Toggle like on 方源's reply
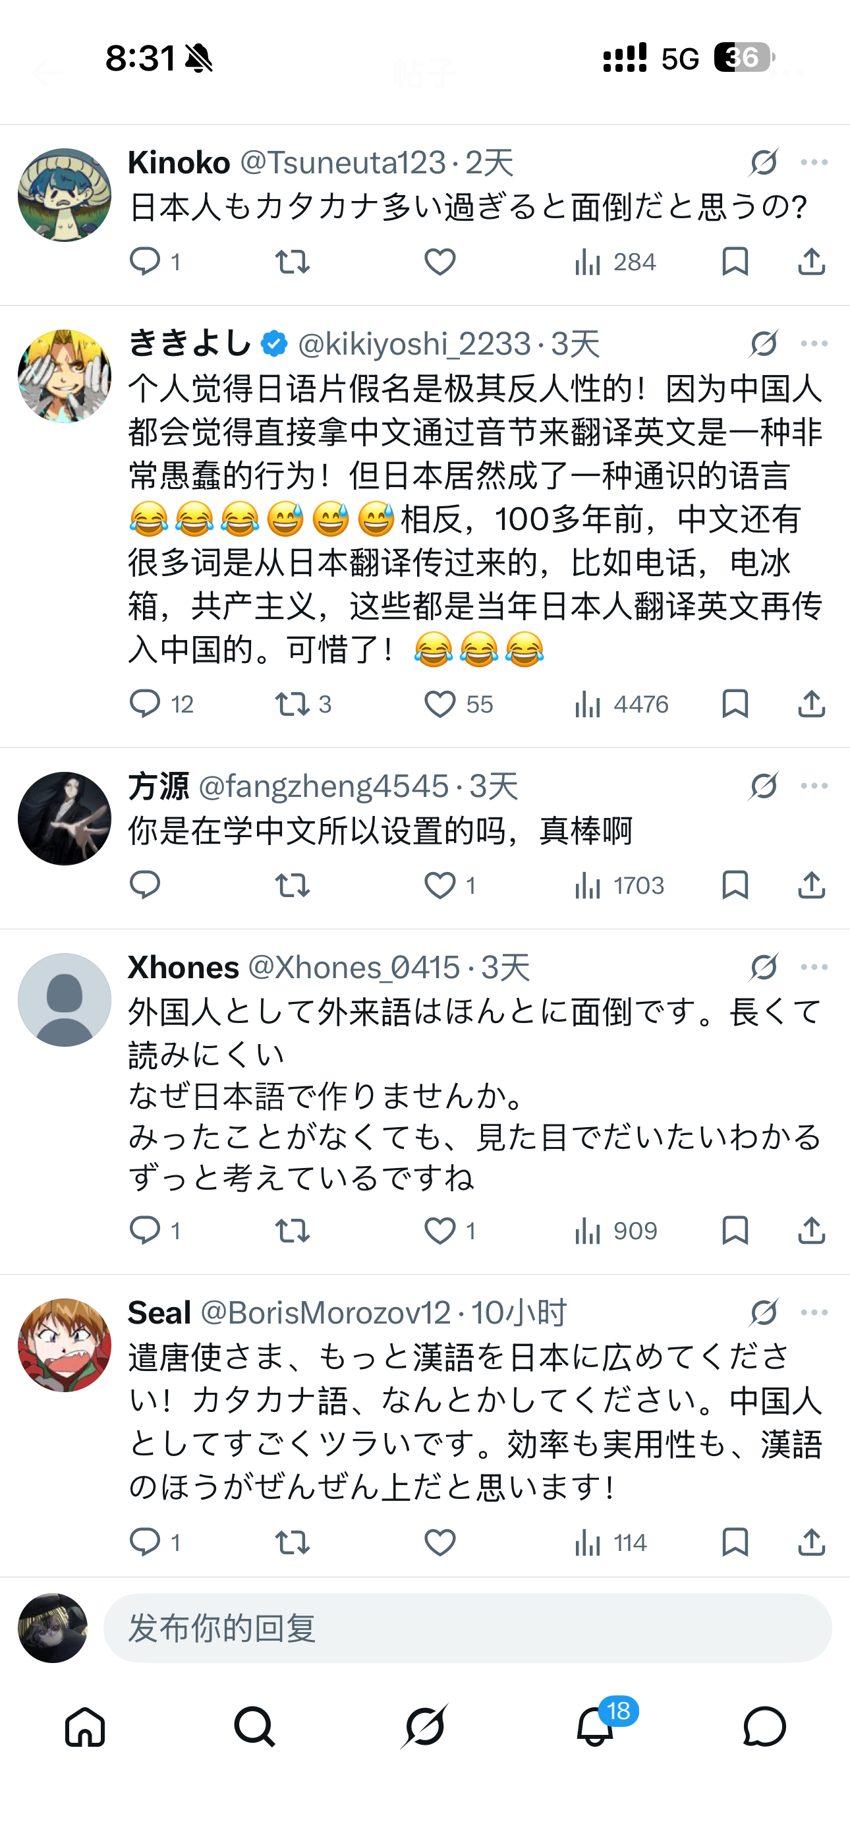Screen dimensions: 850x1843 click(441, 887)
